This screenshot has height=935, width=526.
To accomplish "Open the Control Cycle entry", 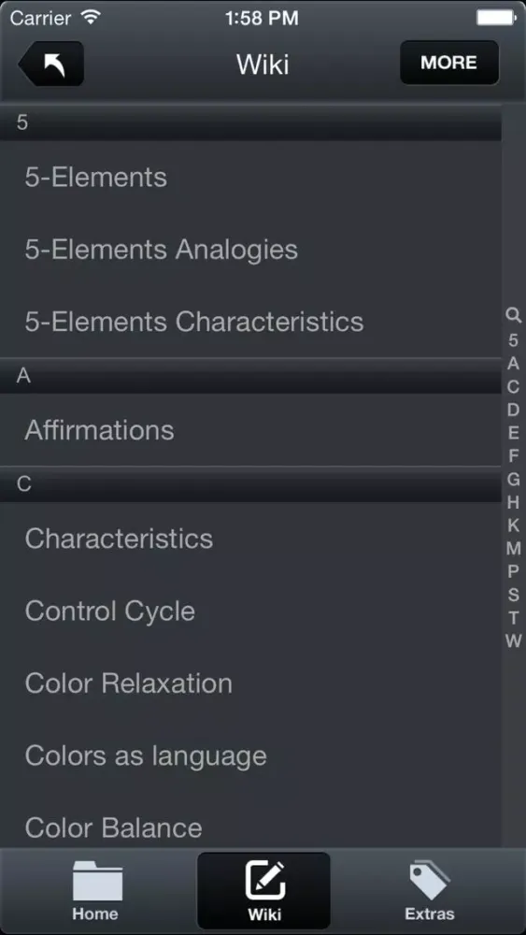I will 250,611.
